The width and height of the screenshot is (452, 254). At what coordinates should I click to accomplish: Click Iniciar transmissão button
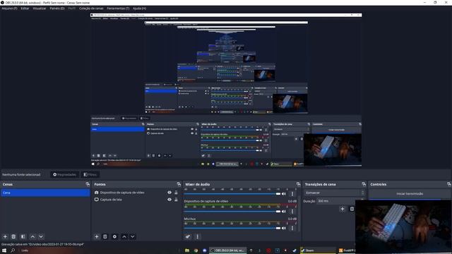[x=410, y=193]
